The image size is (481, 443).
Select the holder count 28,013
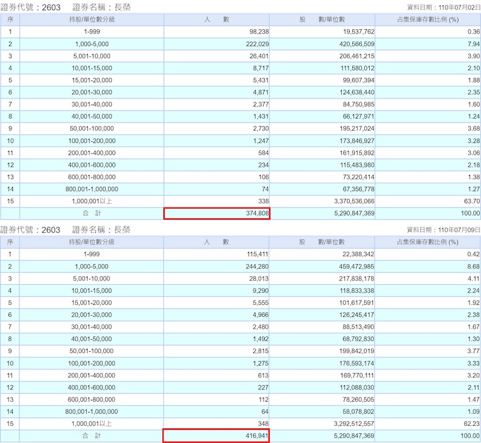(259, 279)
